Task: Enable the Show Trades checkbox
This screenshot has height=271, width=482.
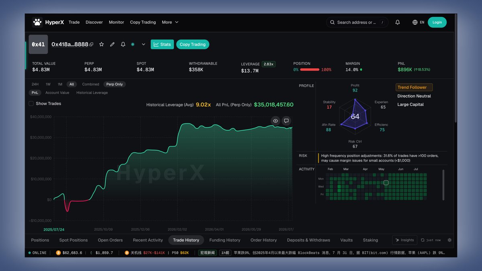Action: 31,104
